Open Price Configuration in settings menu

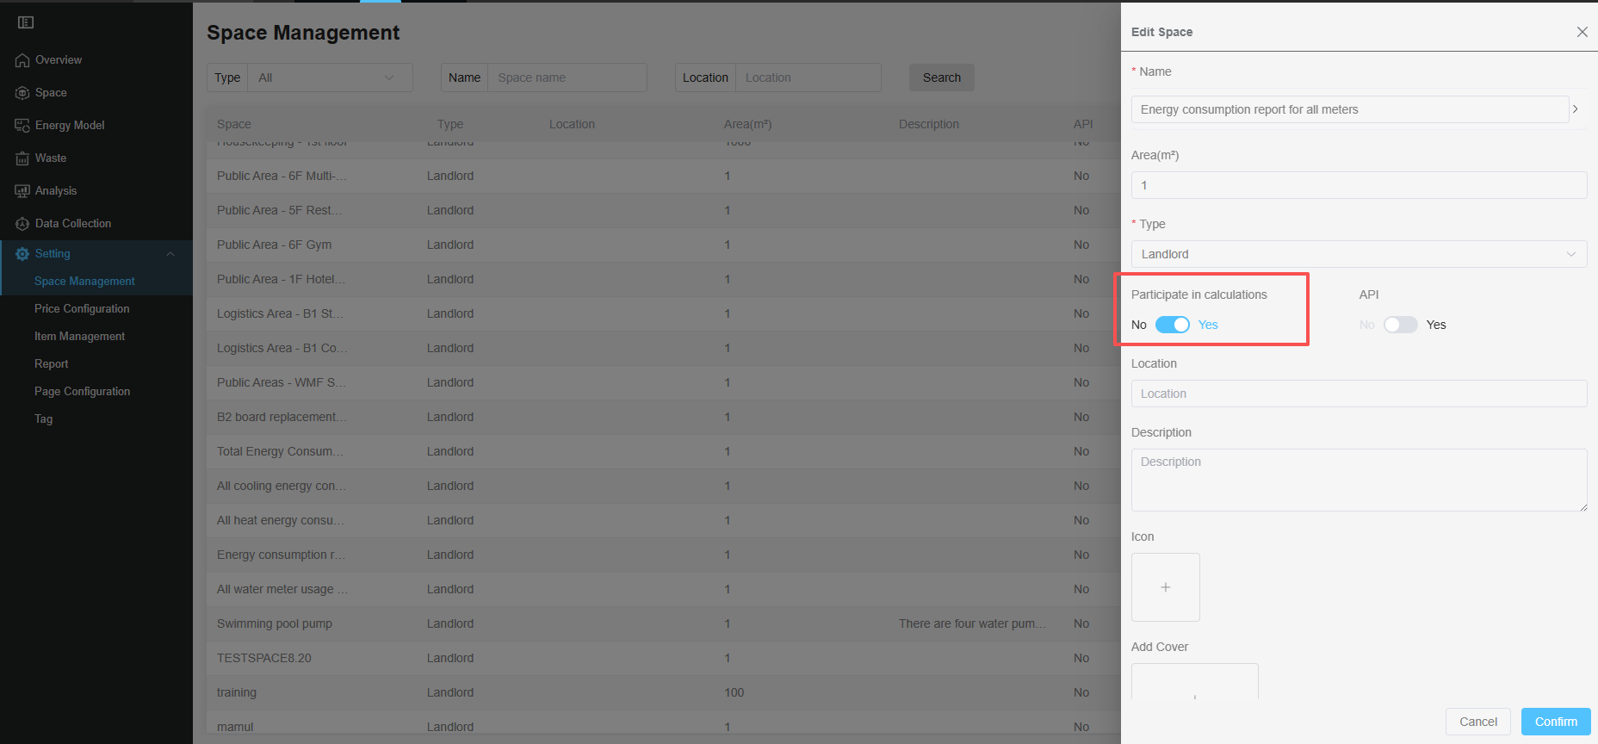(x=82, y=308)
